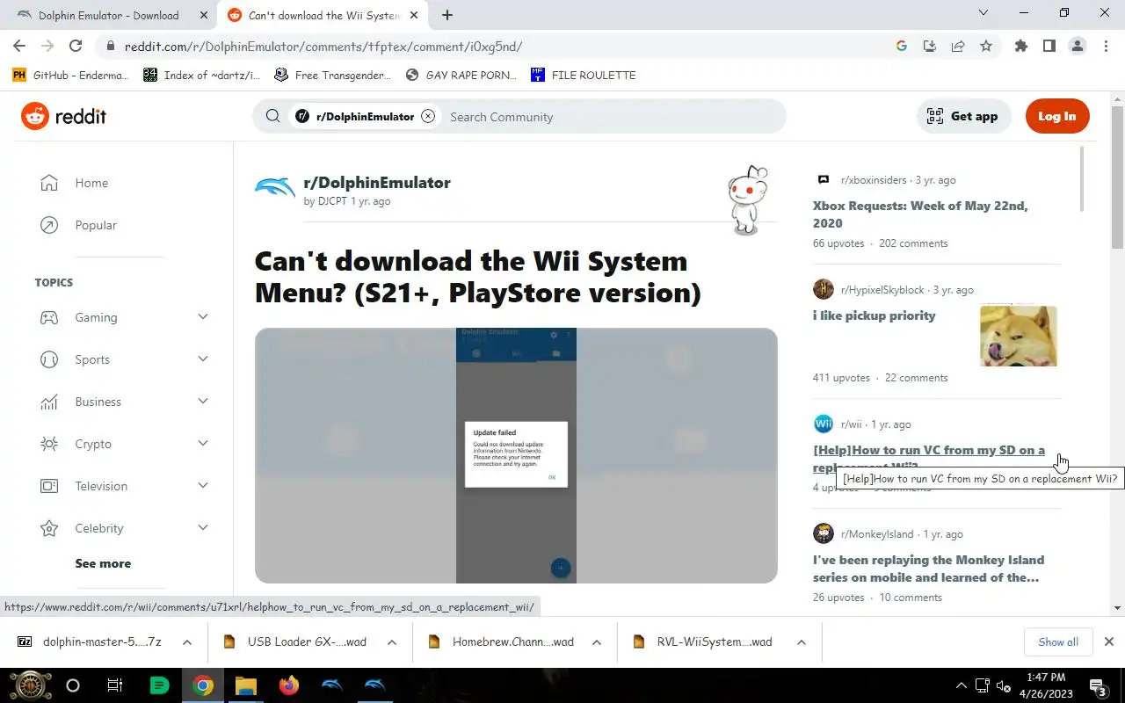Image resolution: width=1125 pixels, height=703 pixels.
Task: Switch to Dolphin Emulator - Download tab
Action: (x=108, y=15)
